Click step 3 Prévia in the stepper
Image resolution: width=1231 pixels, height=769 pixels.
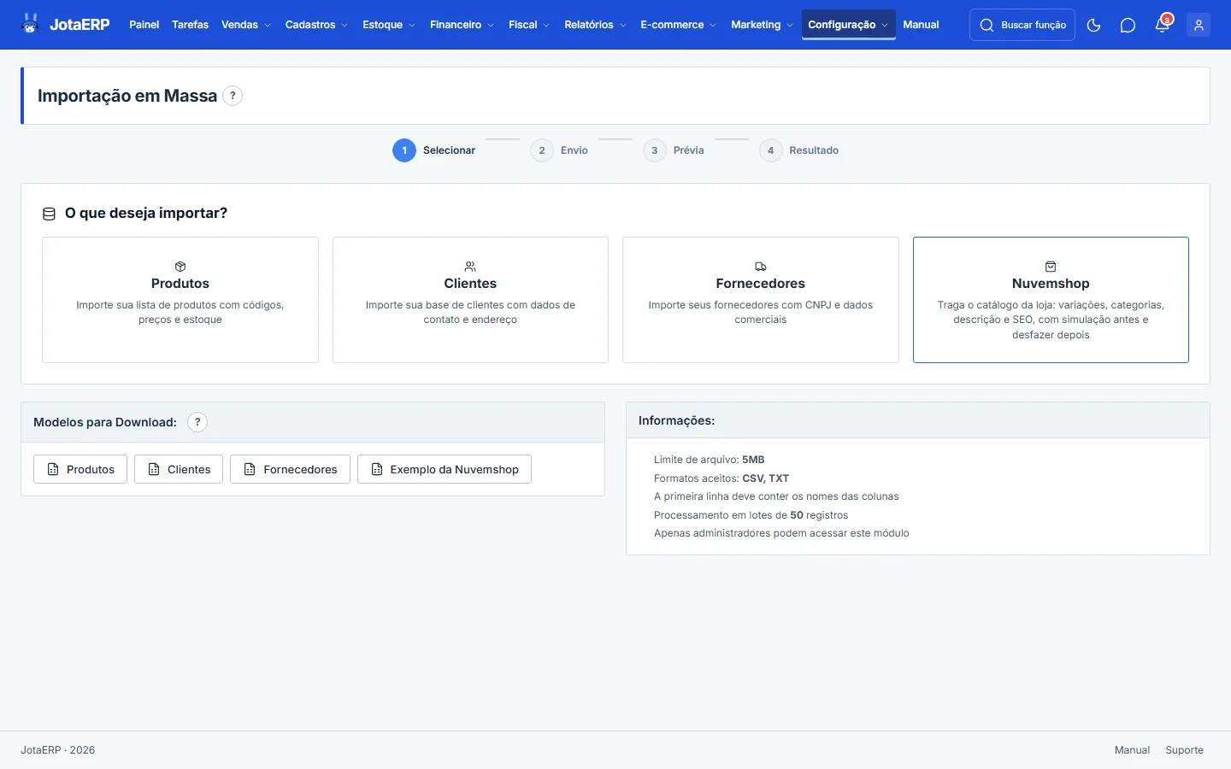[674, 150]
